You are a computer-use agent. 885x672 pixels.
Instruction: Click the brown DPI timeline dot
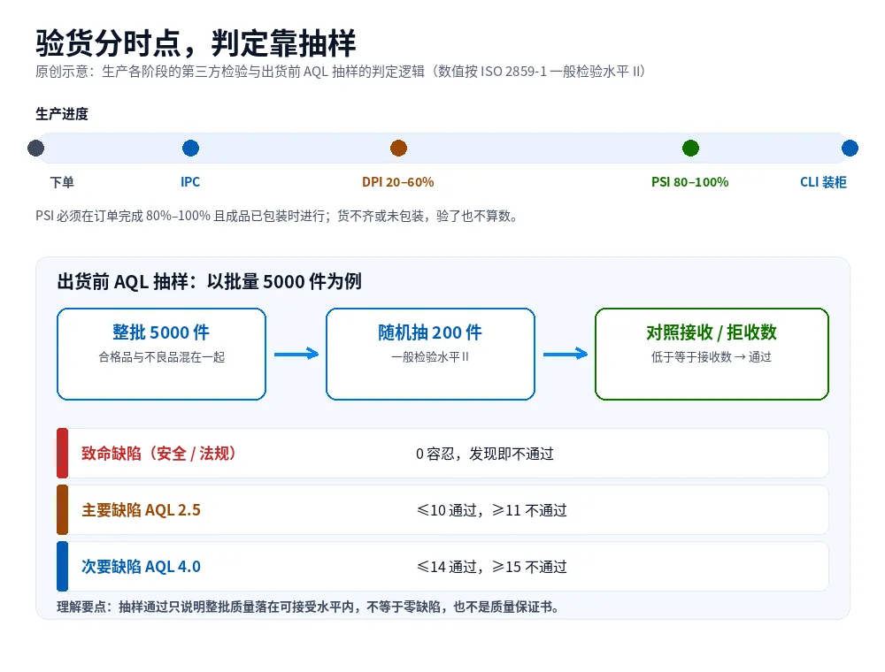398,149
